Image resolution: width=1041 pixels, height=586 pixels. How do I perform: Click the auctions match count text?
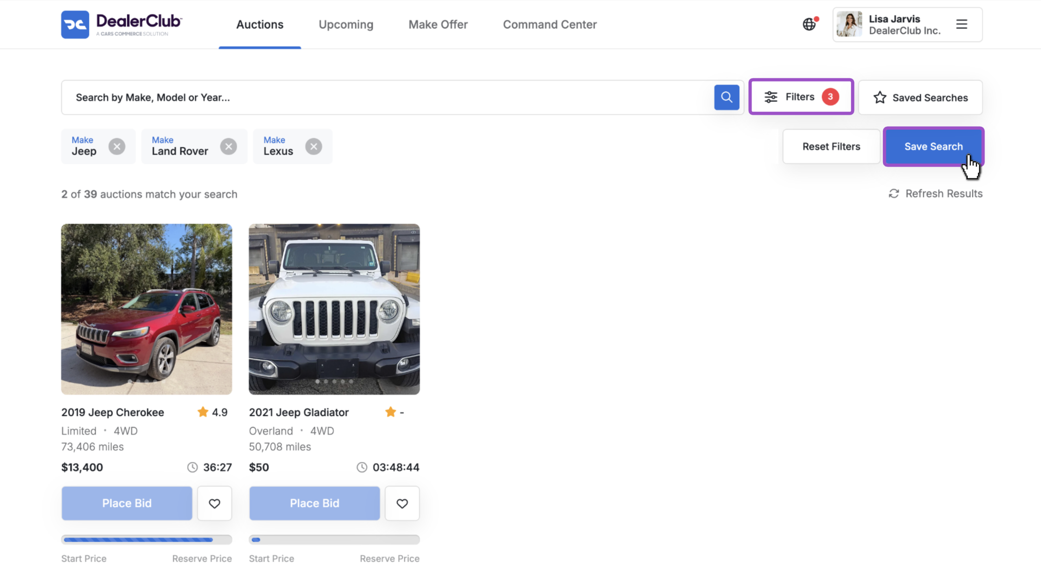[x=149, y=194]
